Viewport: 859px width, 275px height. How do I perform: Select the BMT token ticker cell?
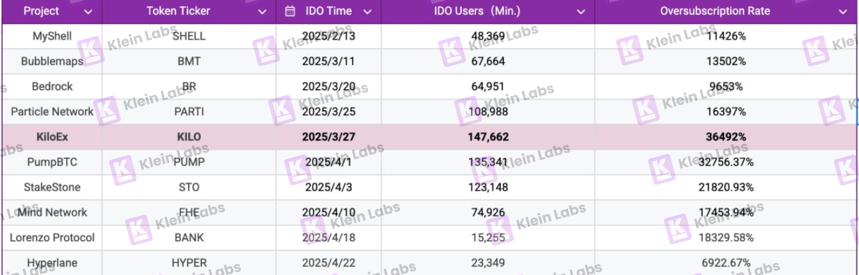tap(189, 61)
